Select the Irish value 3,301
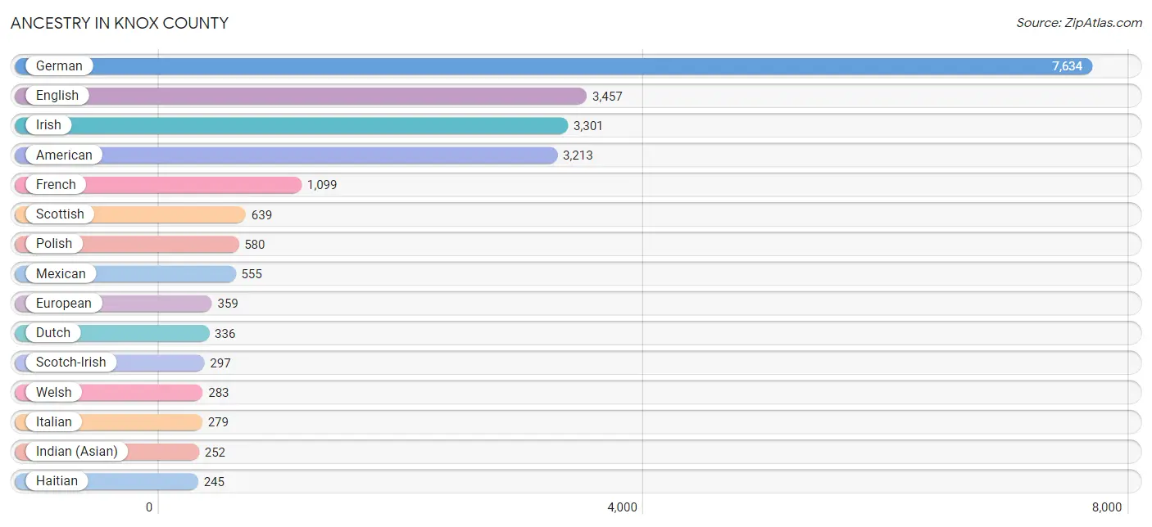 pos(588,126)
